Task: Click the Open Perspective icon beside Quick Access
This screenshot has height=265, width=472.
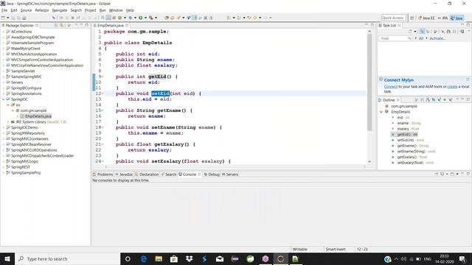Action: [x=412, y=18]
